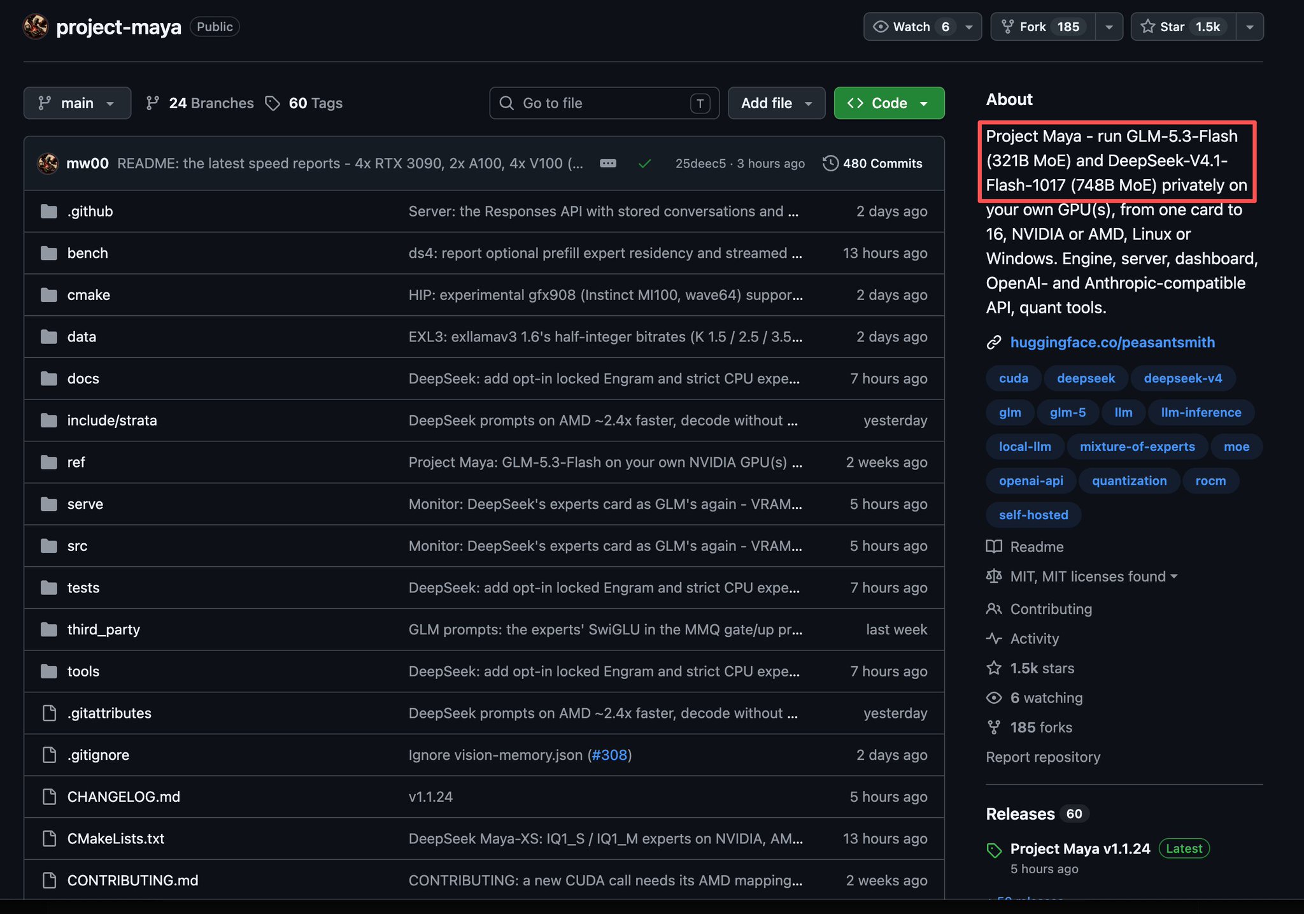Click the Go to file search field
The image size is (1304, 914).
(604, 103)
